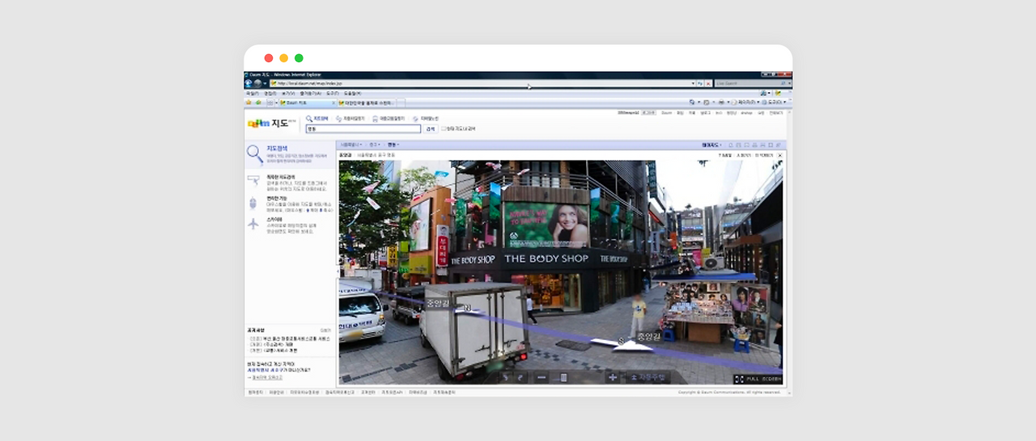Viewport: 1036px width, 441px height.
Task: Close the road view panel with X
Action: (x=780, y=154)
